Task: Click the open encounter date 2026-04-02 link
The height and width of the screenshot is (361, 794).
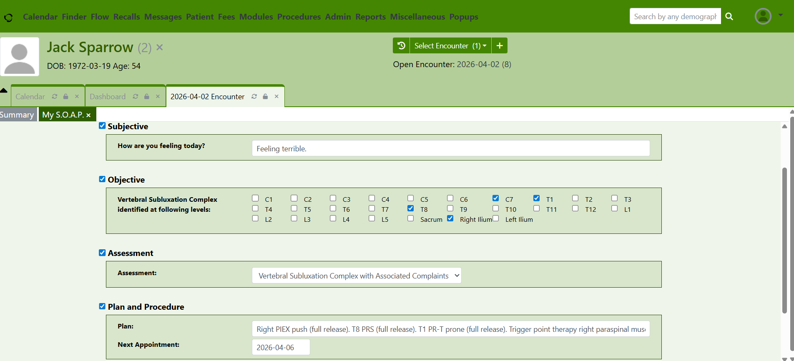Action: click(x=477, y=64)
